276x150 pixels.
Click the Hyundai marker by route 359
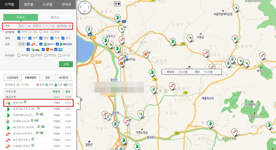click(173, 42)
